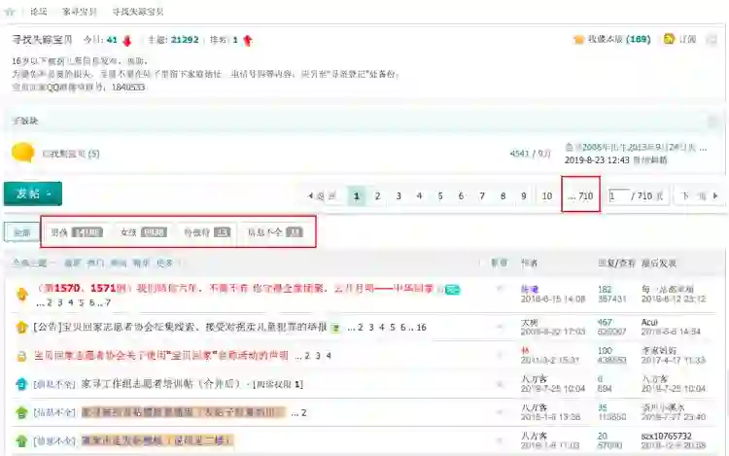Open page 2 of the 1570 thread

50,302
